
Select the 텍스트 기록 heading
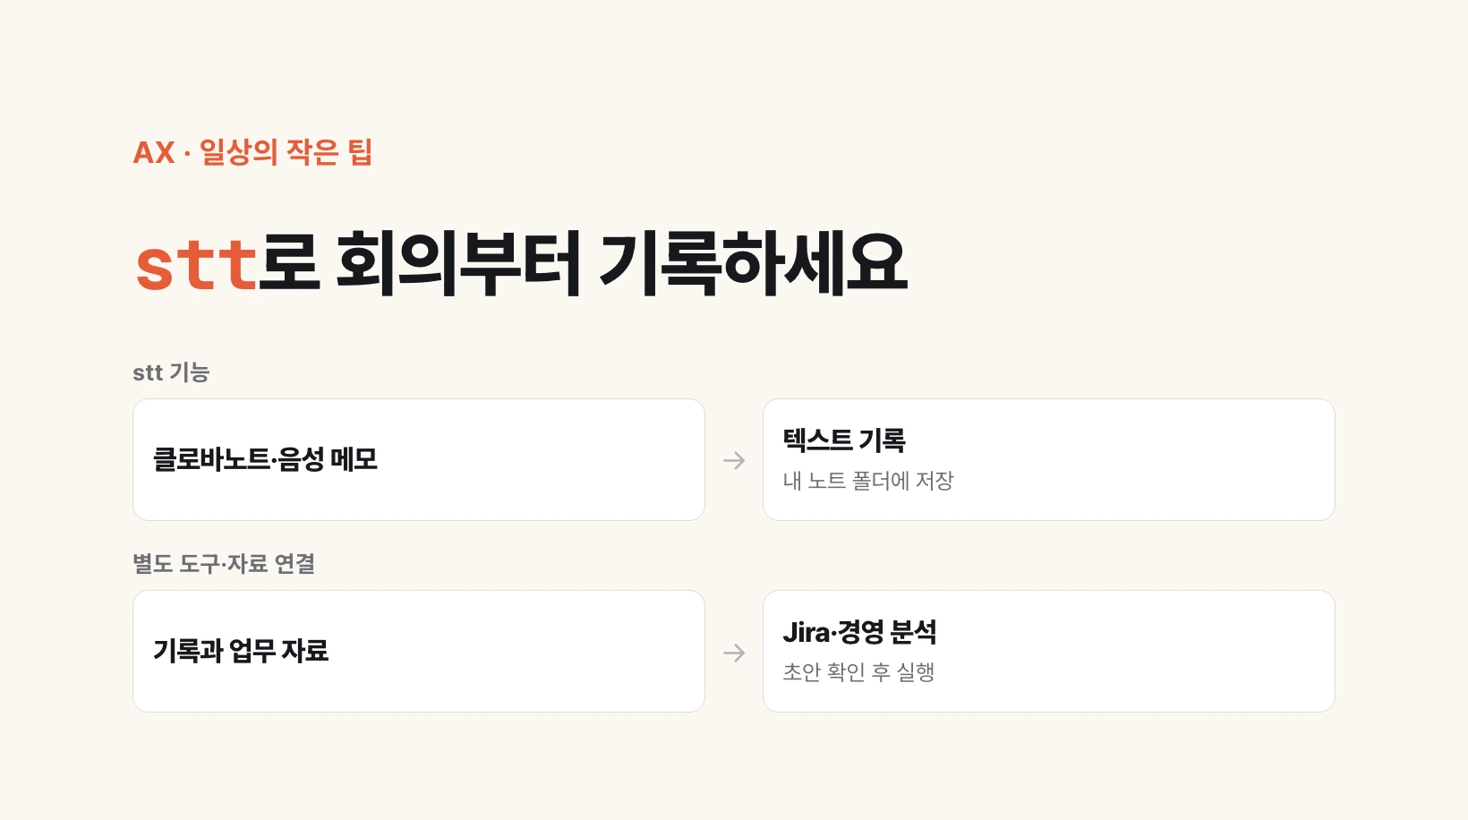click(x=844, y=440)
